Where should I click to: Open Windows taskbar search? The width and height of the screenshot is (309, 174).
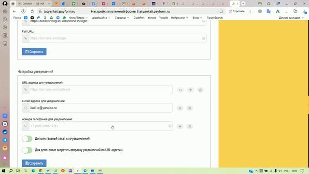[x=11, y=171]
